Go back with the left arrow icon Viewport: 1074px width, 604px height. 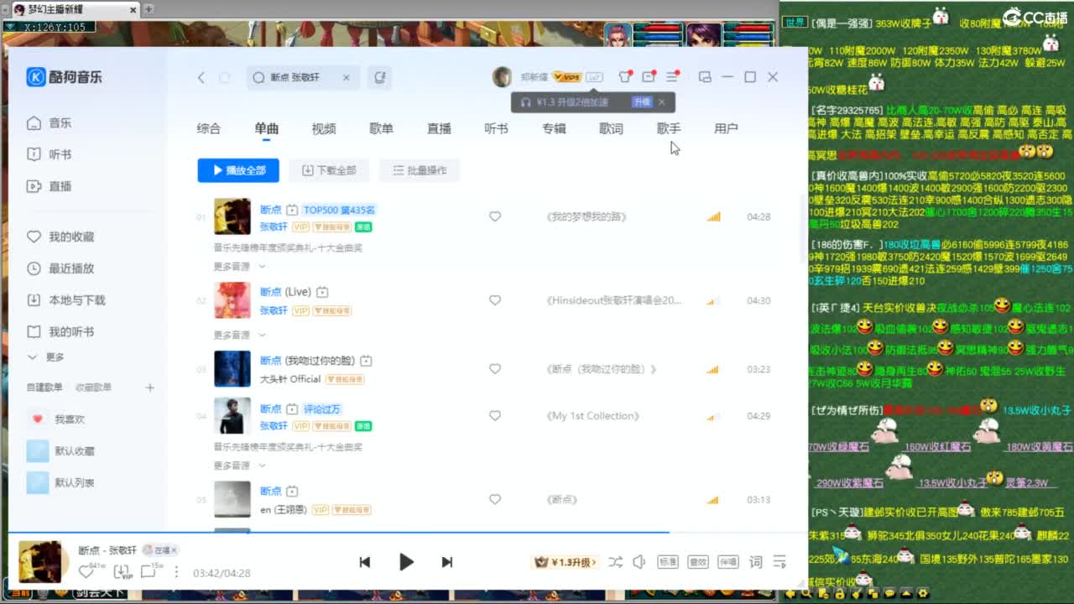coord(201,77)
